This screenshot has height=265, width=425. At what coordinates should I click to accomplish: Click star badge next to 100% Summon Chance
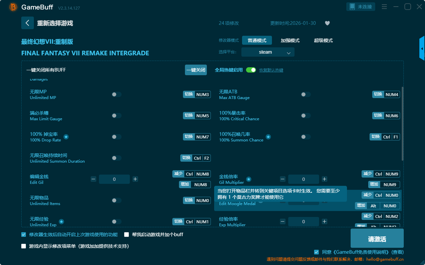[268, 137]
